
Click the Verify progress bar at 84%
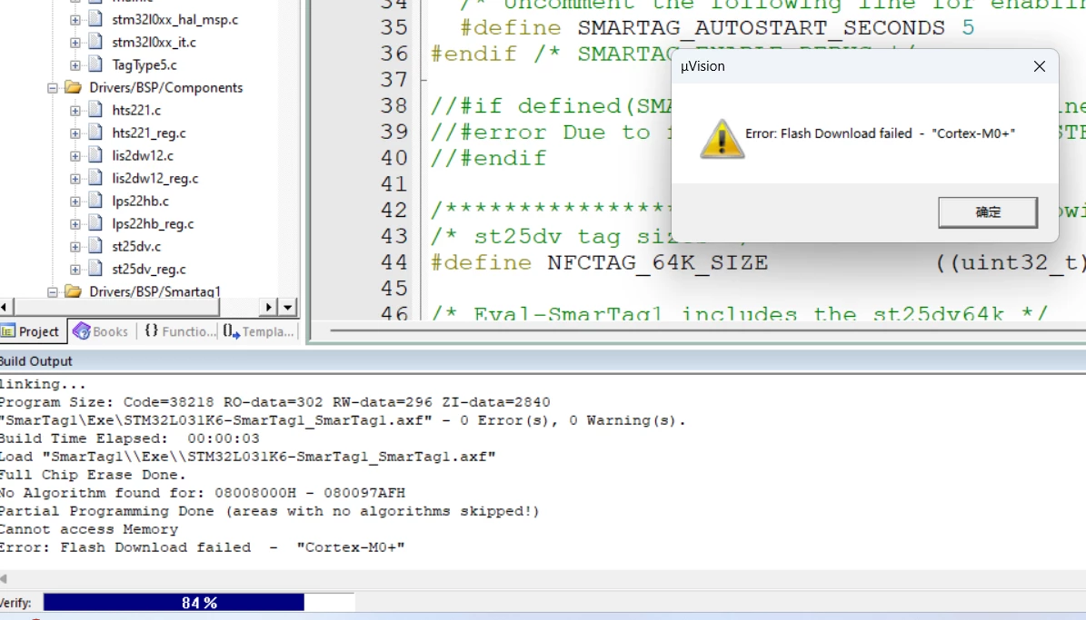pos(199,603)
